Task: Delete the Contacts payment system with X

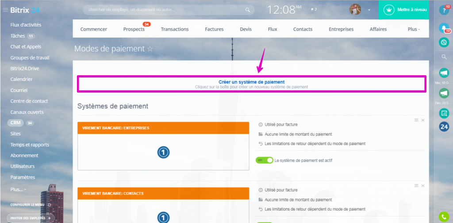Action: pyautogui.click(x=423, y=185)
